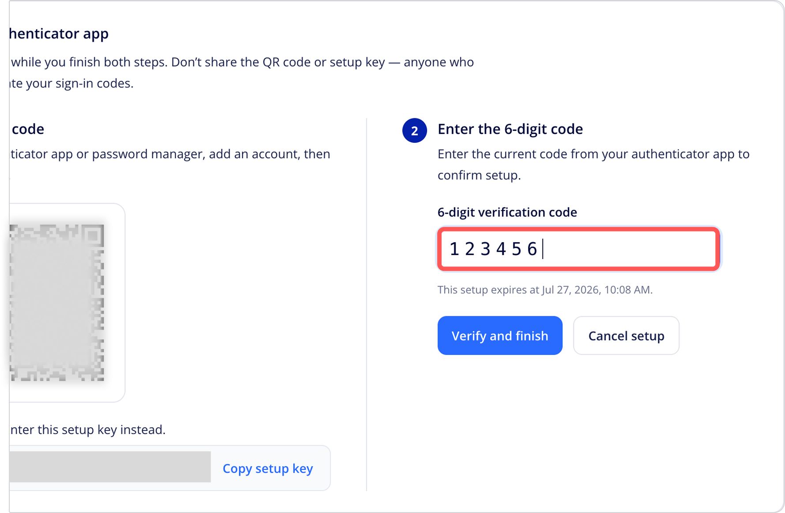Viewport: 785px width, 513px height.
Task: Click the Verify and finish button
Action: click(500, 335)
